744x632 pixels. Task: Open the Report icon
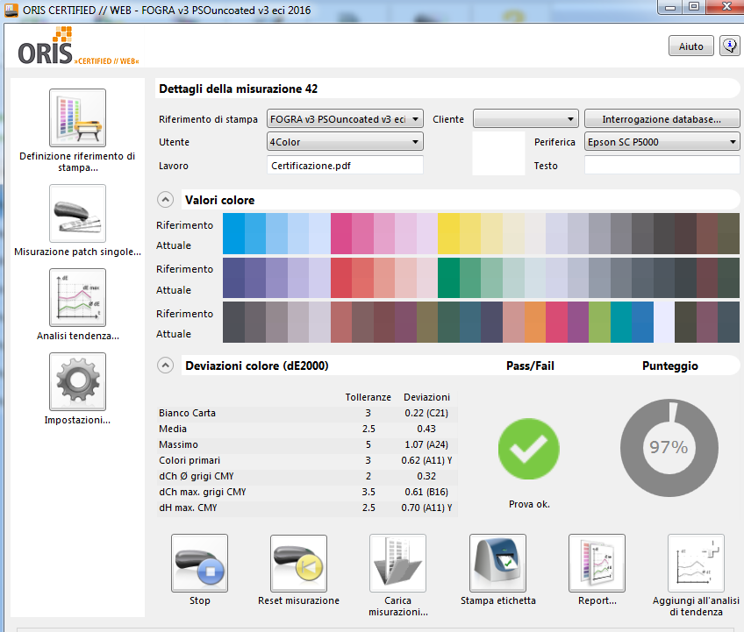pyautogui.click(x=597, y=563)
